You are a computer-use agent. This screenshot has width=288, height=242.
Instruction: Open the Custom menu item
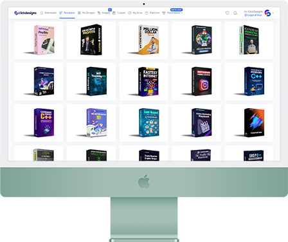[119, 13]
